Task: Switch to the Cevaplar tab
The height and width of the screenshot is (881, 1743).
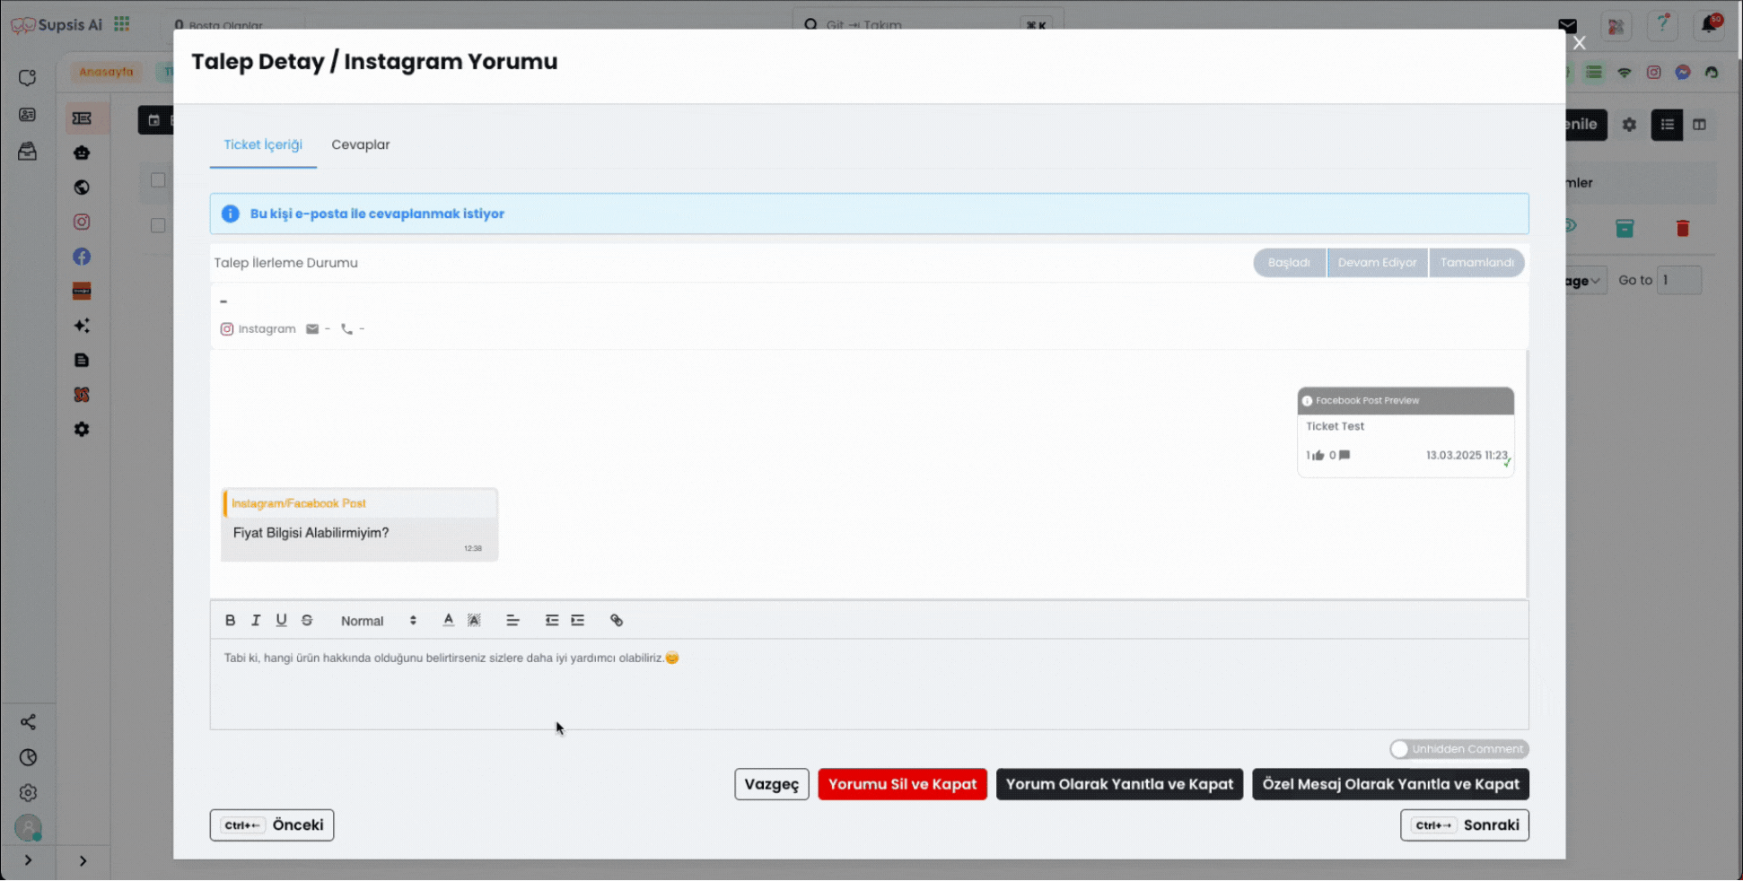Action: (361, 144)
